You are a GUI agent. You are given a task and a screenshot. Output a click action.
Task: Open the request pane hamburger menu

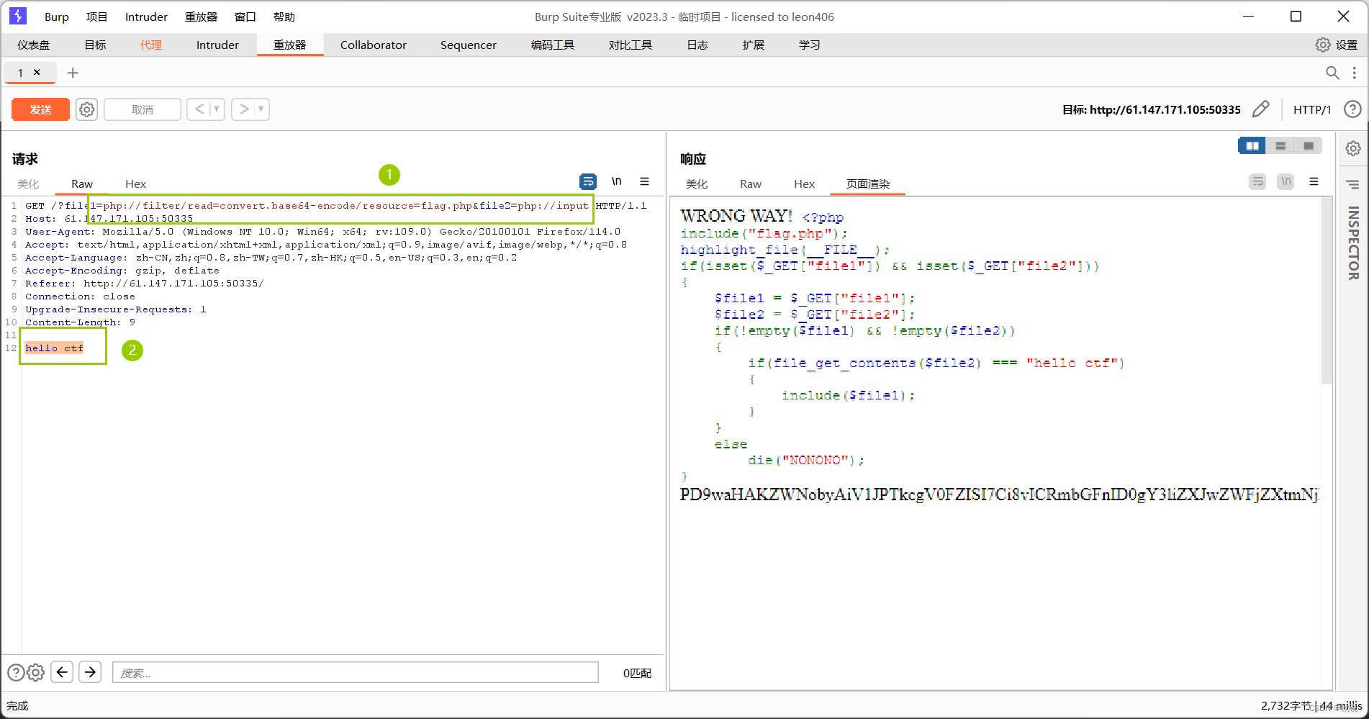[645, 181]
